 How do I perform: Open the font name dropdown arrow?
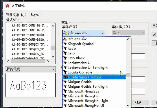pos(102,33)
